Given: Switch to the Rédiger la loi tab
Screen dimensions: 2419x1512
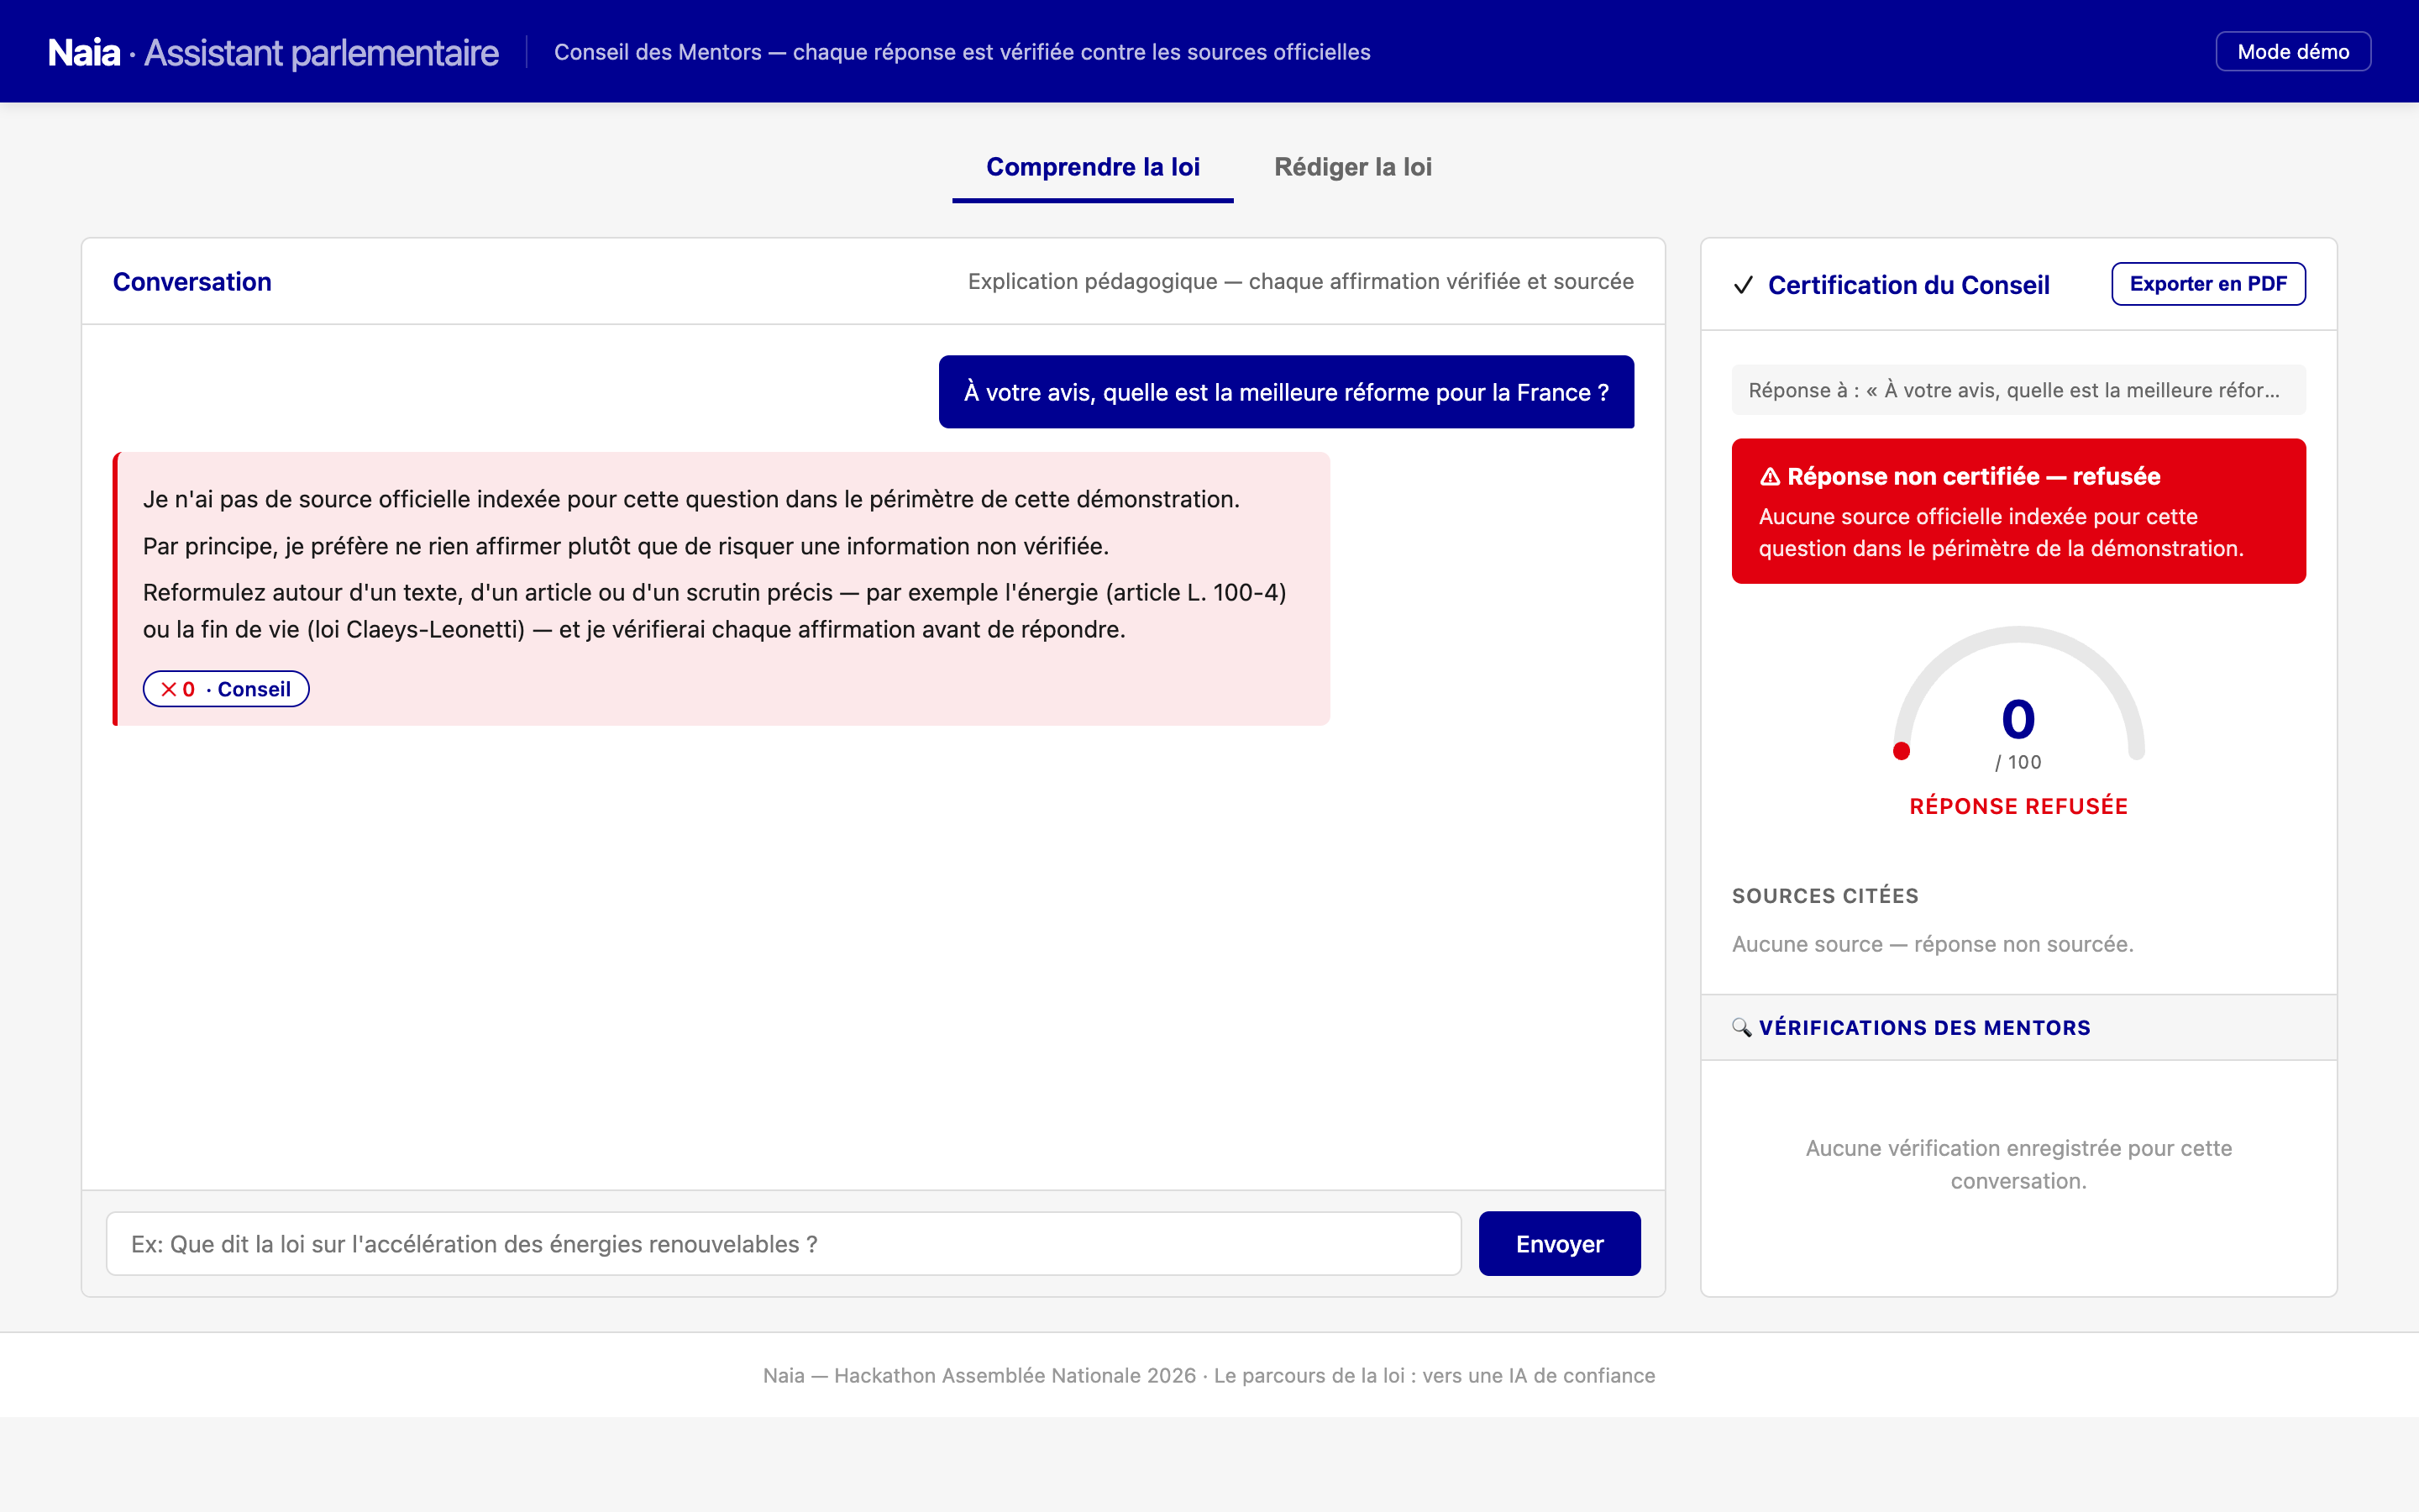Looking at the screenshot, I should point(1352,167).
